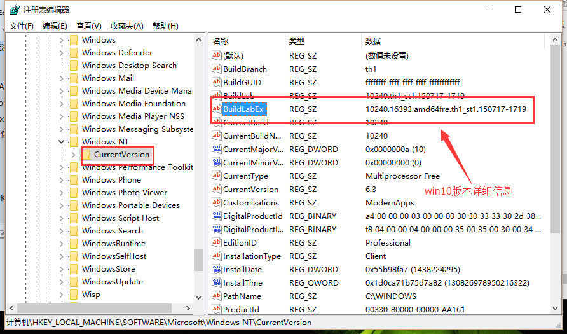
Task: Click the QWORD icon beside InstallTime
Action: click(216, 282)
